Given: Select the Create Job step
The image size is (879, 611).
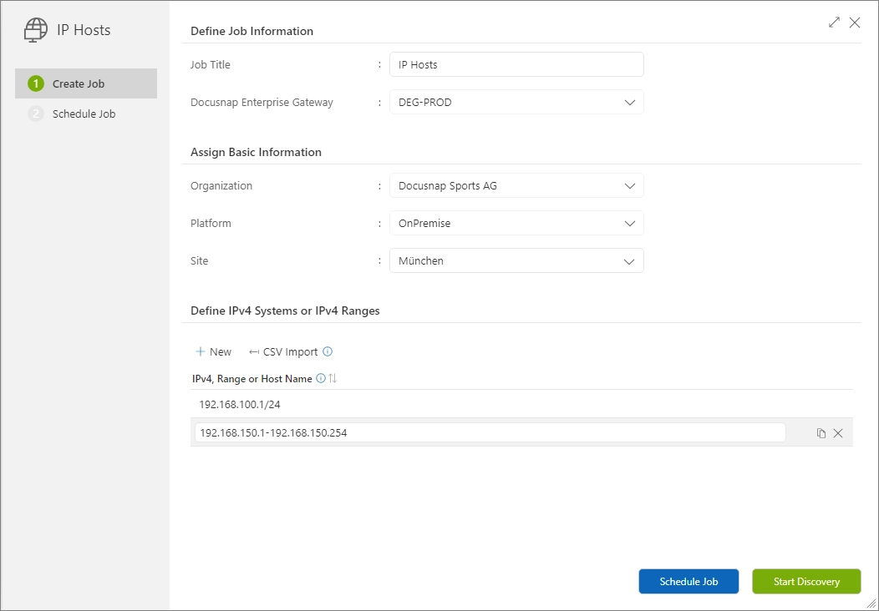Looking at the screenshot, I should pyautogui.click(x=86, y=83).
